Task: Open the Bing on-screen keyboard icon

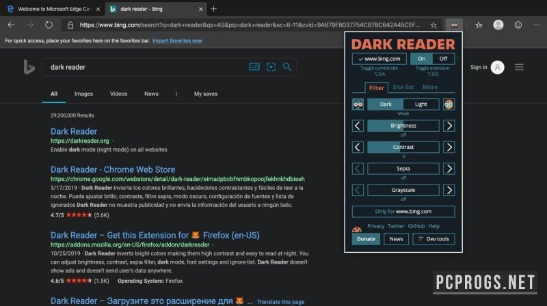Action: (x=254, y=66)
